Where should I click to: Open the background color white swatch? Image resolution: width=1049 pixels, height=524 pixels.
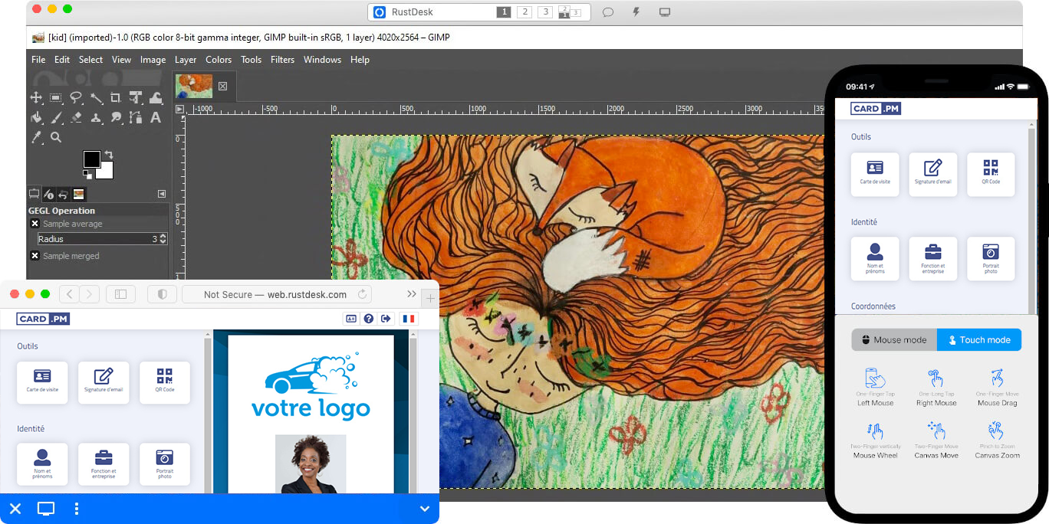[106, 172]
